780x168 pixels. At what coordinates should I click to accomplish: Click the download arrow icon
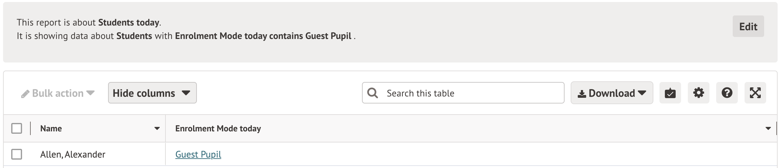click(x=581, y=94)
